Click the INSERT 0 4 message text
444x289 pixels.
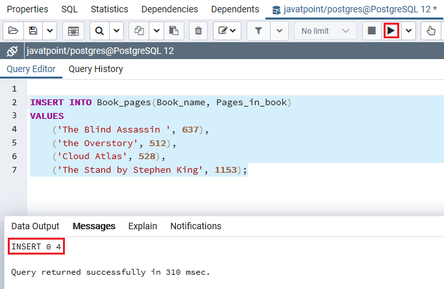coord(36,247)
